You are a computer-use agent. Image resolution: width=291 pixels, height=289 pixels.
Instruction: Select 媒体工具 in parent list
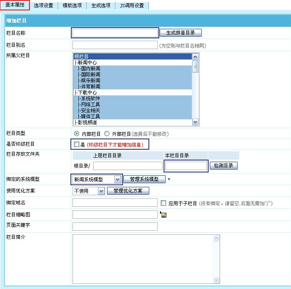(x=133, y=116)
